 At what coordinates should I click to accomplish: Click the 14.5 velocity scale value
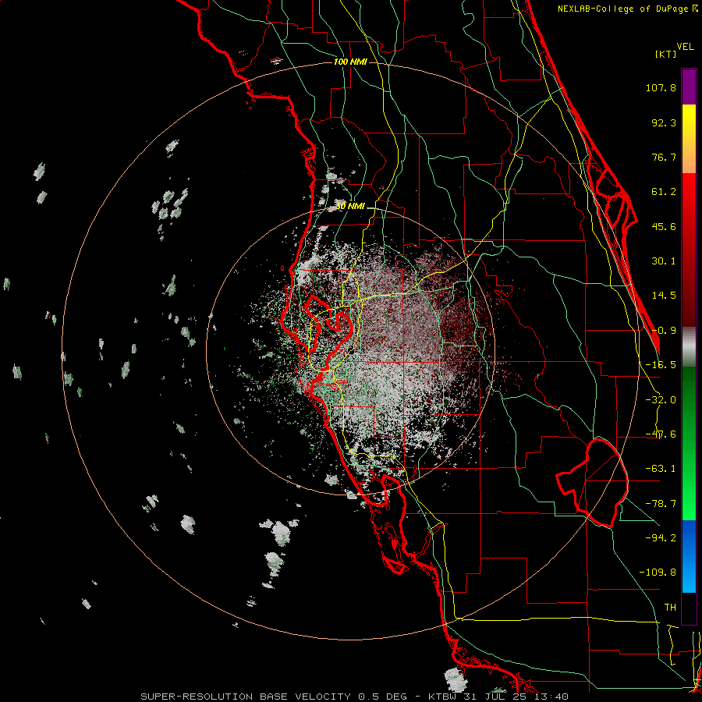pyautogui.click(x=664, y=296)
